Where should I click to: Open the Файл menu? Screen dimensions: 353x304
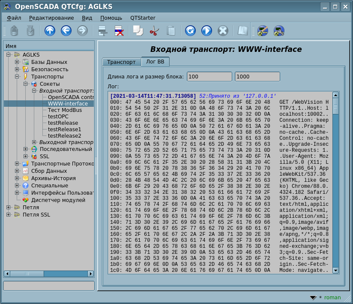pos(14,18)
